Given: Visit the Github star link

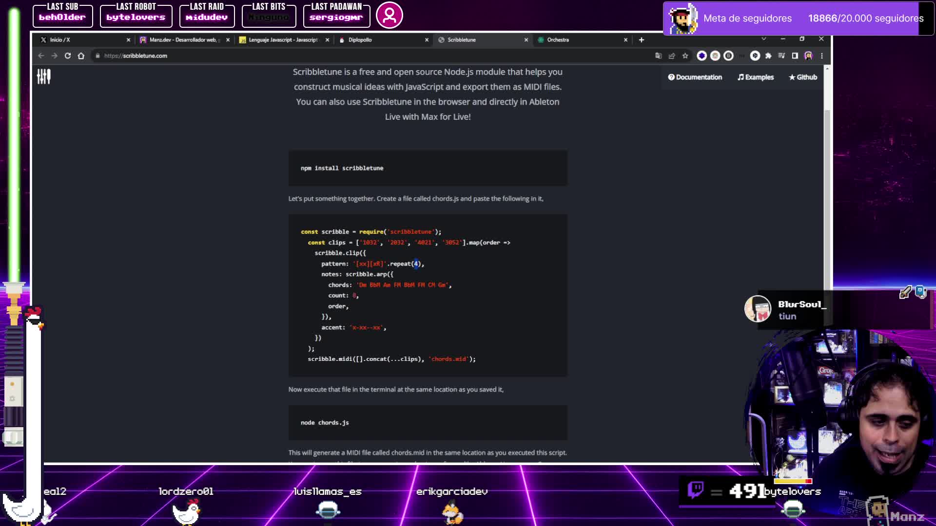Looking at the screenshot, I should pyautogui.click(x=803, y=77).
